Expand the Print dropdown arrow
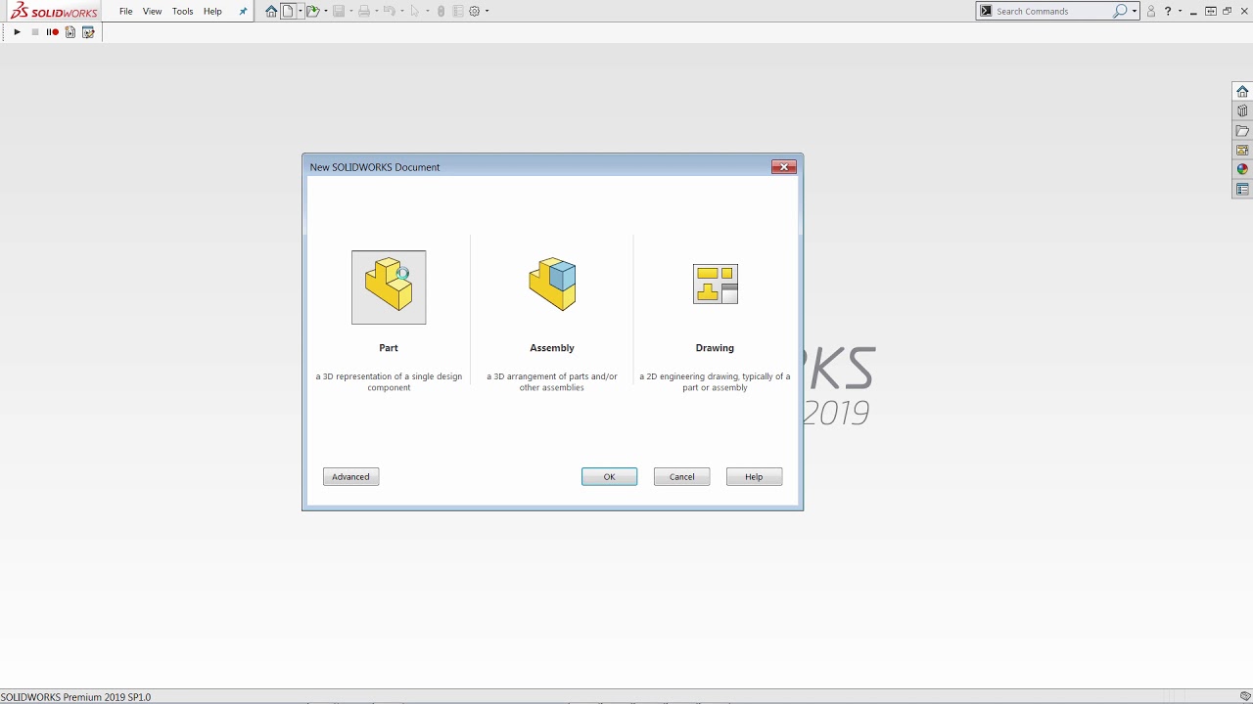 (377, 11)
